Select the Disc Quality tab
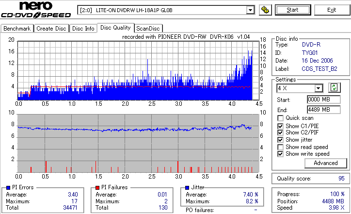The image size is (351, 214). [x=115, y=28]
